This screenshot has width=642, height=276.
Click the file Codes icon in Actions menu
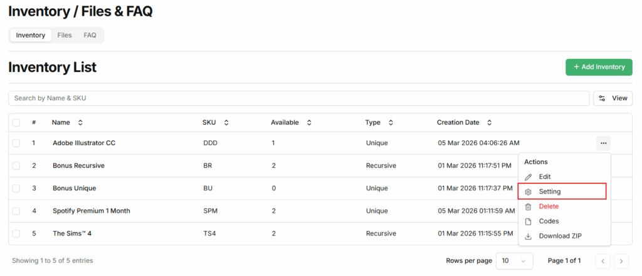click(528, 222)
